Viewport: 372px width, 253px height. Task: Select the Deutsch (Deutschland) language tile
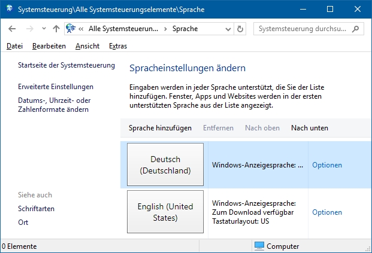(x=165, y=164)
